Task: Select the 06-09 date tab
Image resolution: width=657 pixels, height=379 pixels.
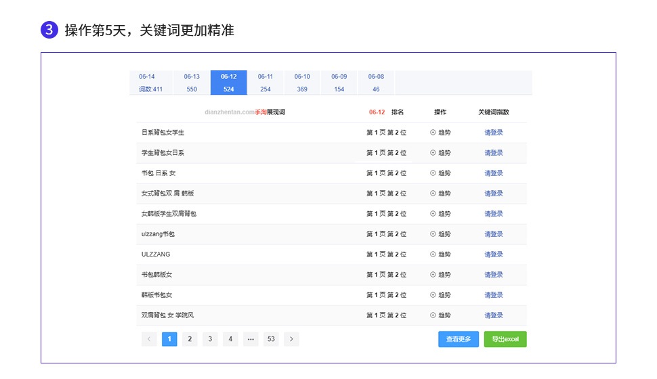Action: click(x=339, y=83)
